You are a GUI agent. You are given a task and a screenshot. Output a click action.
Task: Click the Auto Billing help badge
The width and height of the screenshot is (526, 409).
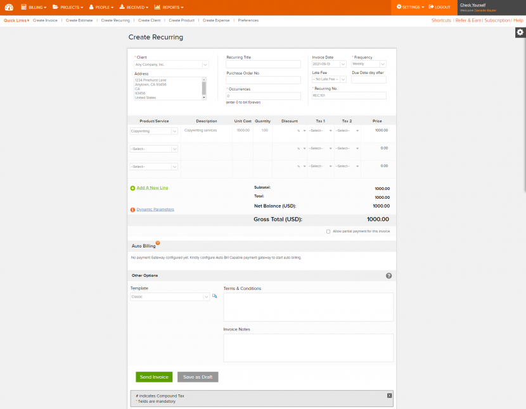click(x=157, y=241)
